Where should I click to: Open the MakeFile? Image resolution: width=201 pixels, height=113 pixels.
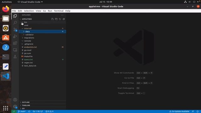42,56
